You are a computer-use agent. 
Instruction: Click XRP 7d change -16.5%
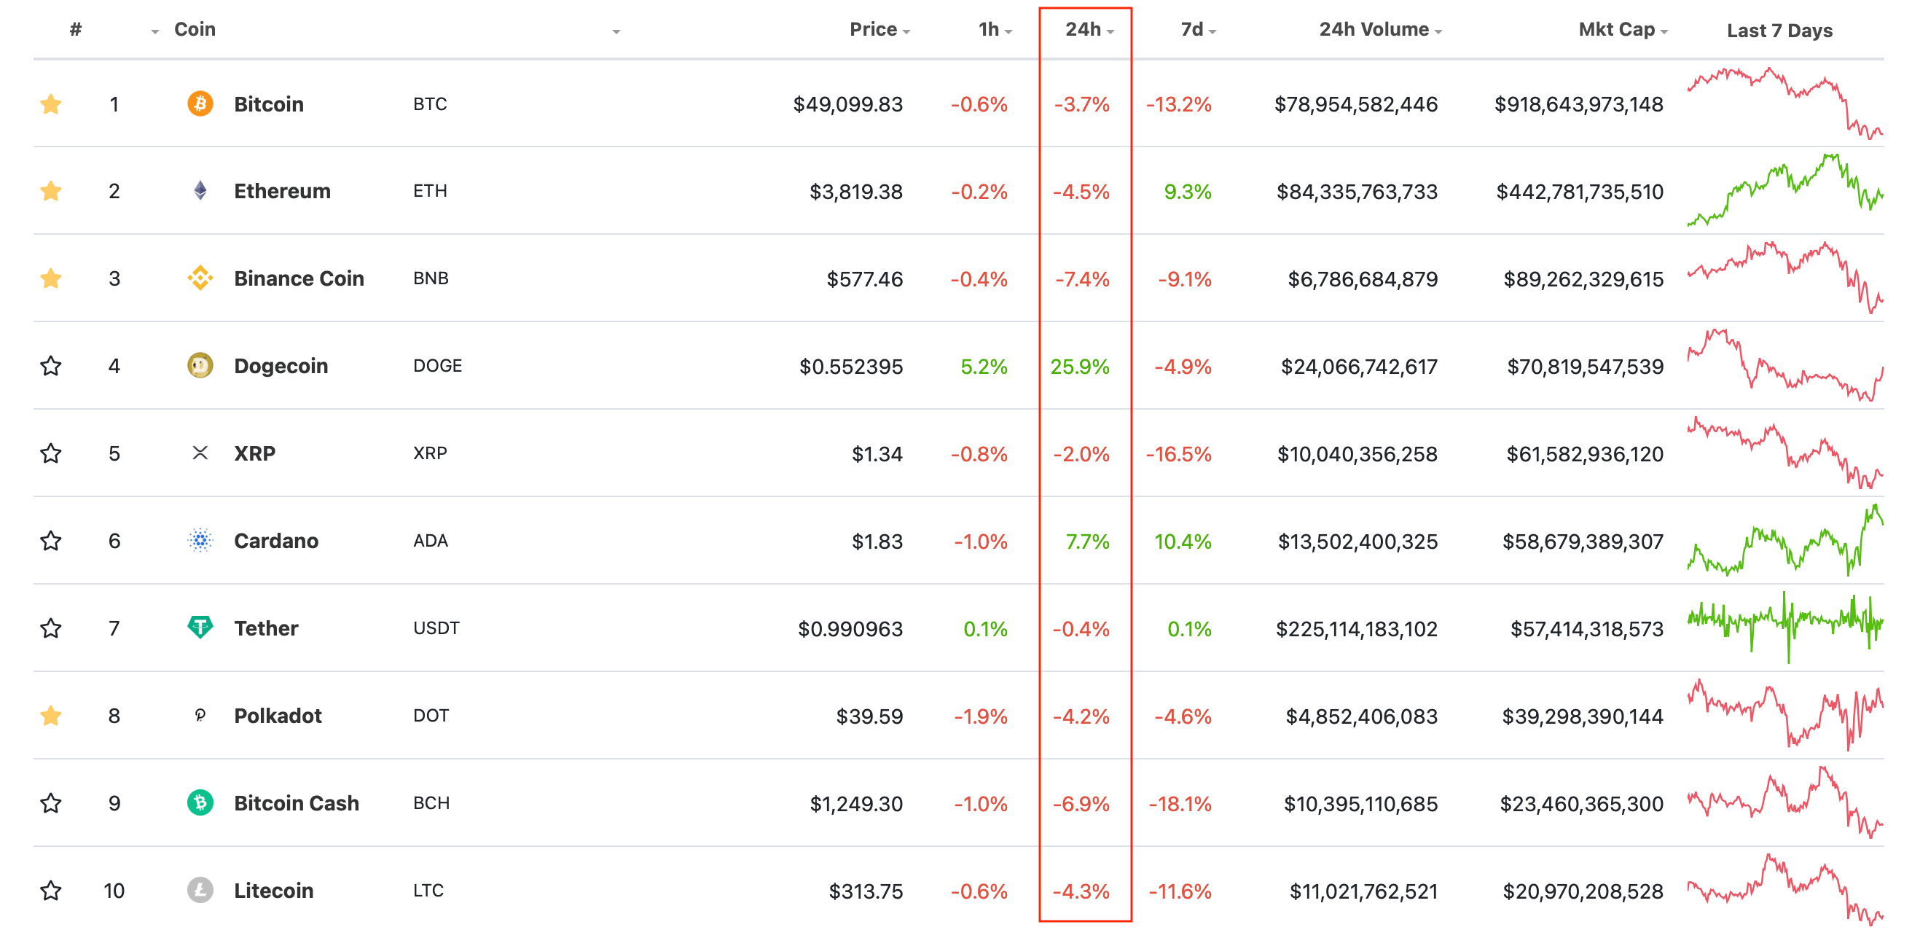[x=1179, y=453]
